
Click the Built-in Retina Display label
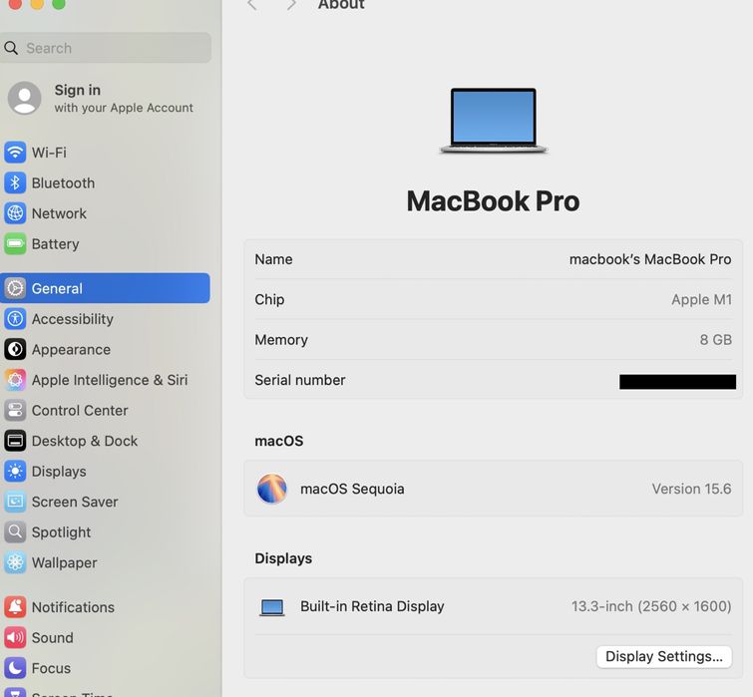tap(372, 606)
